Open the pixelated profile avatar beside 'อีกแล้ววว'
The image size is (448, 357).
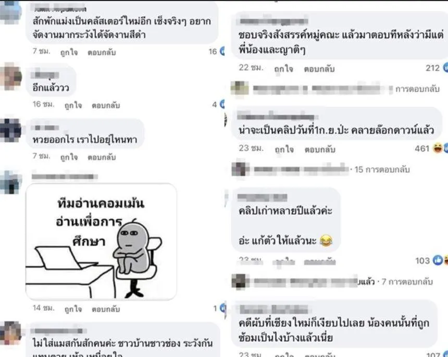point(10,76)
